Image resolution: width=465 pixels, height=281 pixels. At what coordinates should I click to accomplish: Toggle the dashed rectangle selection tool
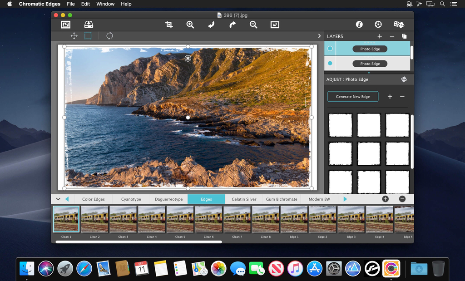click(88, 36)
